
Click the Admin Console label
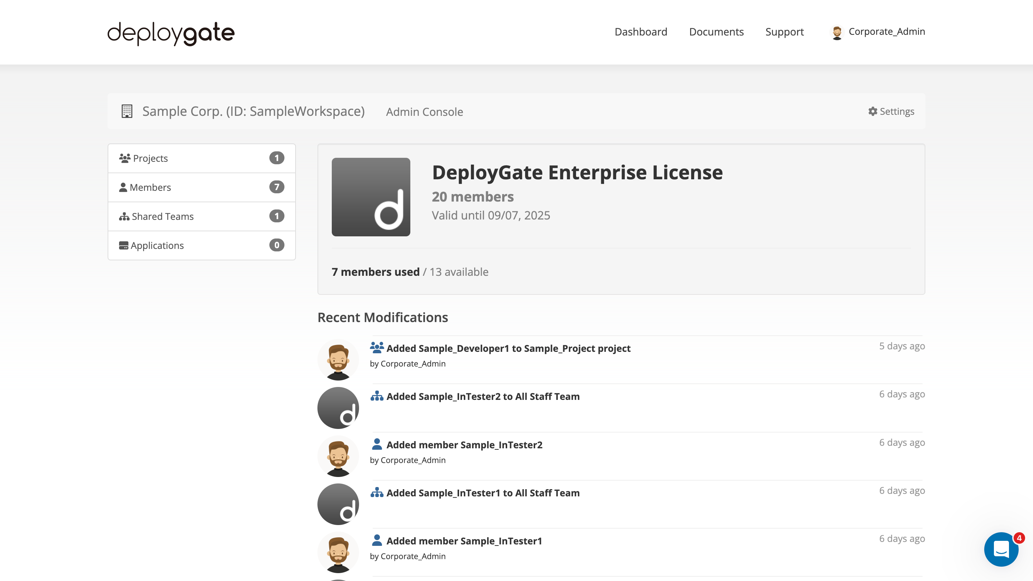coord(424,112)
